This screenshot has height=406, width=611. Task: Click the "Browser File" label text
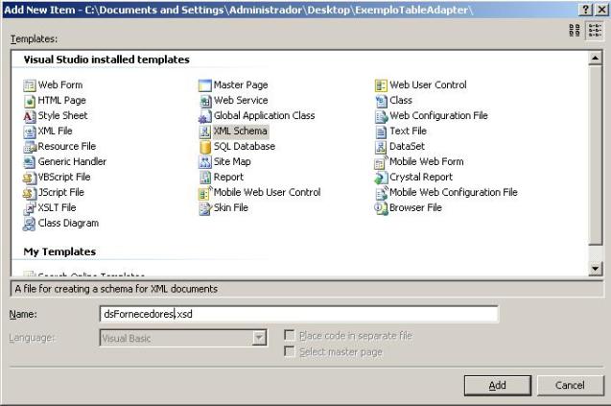(415, 207)
